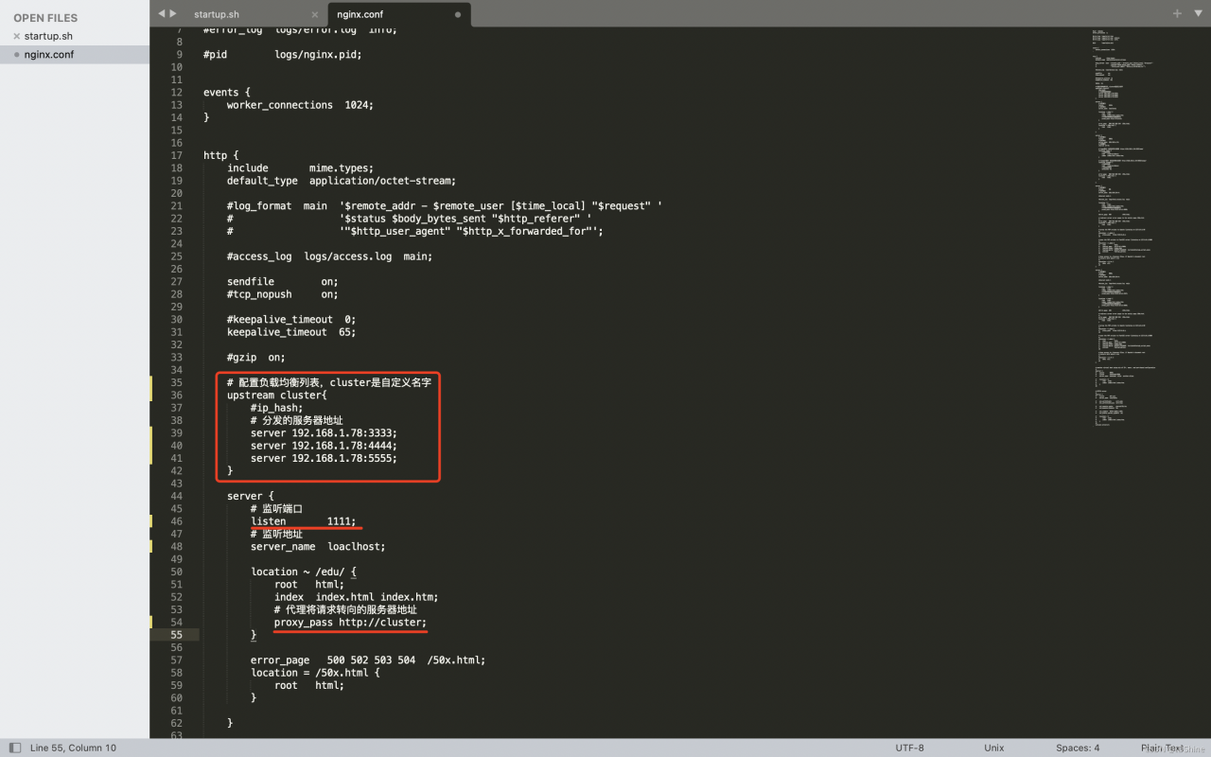Open the Spaces: 4 indentation menu
The image size is (1211, 757).
(1078, 748)
